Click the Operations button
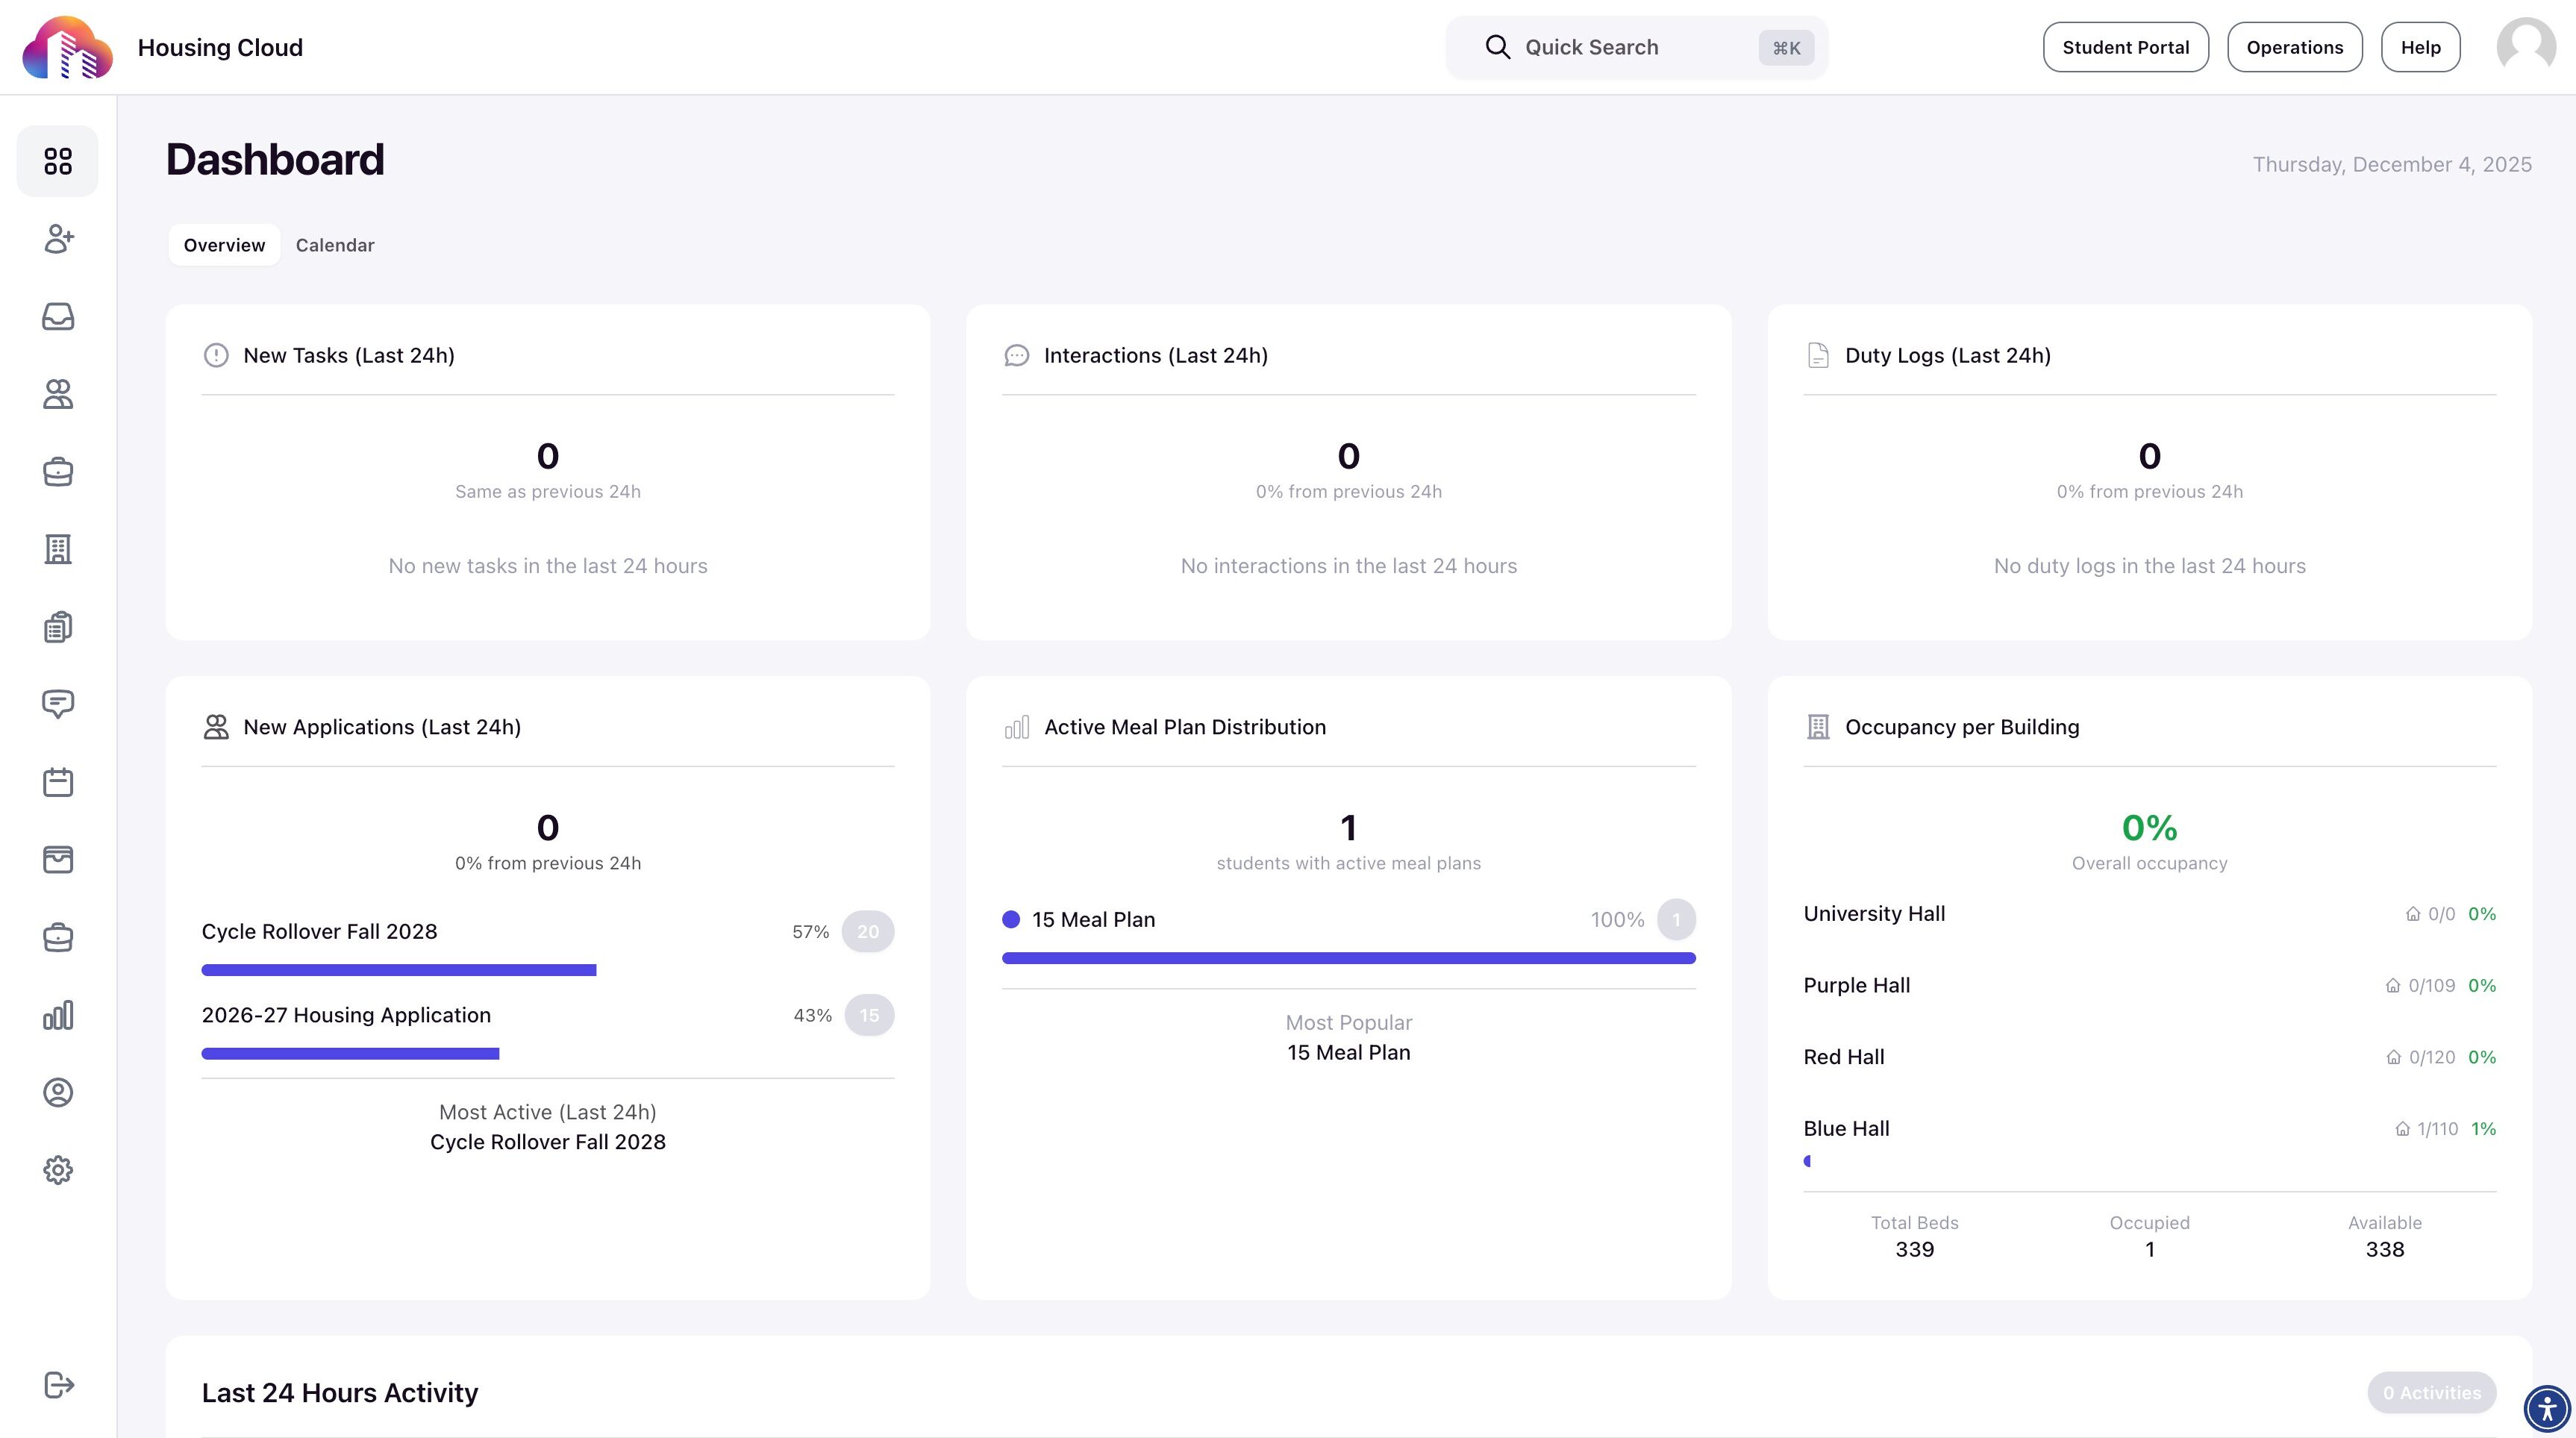 [x=2294, y=47]
